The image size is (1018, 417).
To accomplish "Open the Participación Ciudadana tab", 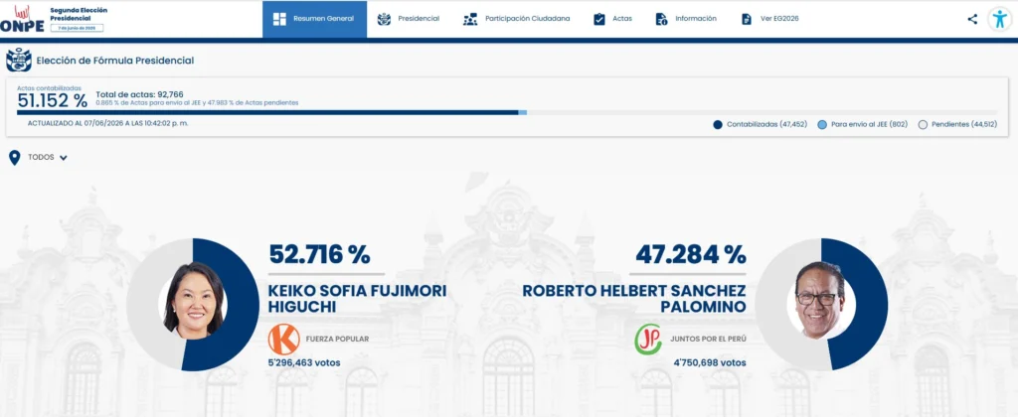I will point(516,19).
